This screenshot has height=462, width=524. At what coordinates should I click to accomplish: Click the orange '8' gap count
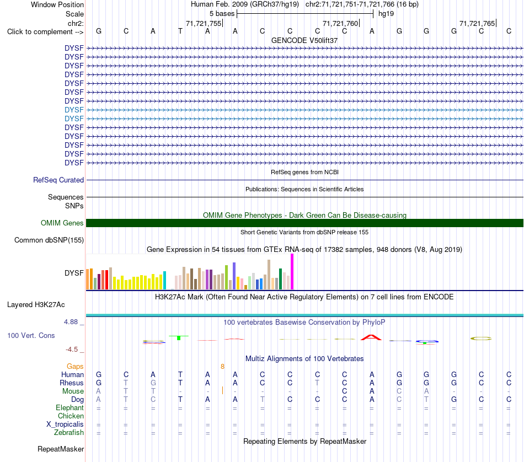(x=223, y=367)
